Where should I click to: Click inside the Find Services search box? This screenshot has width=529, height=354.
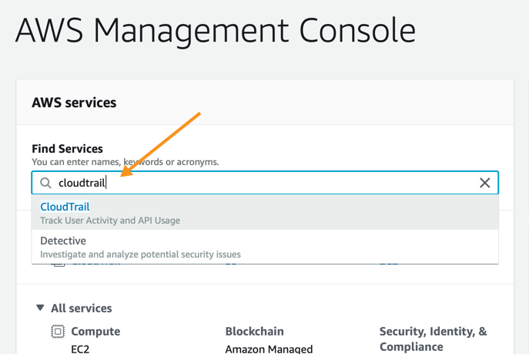tap(293, 183)
